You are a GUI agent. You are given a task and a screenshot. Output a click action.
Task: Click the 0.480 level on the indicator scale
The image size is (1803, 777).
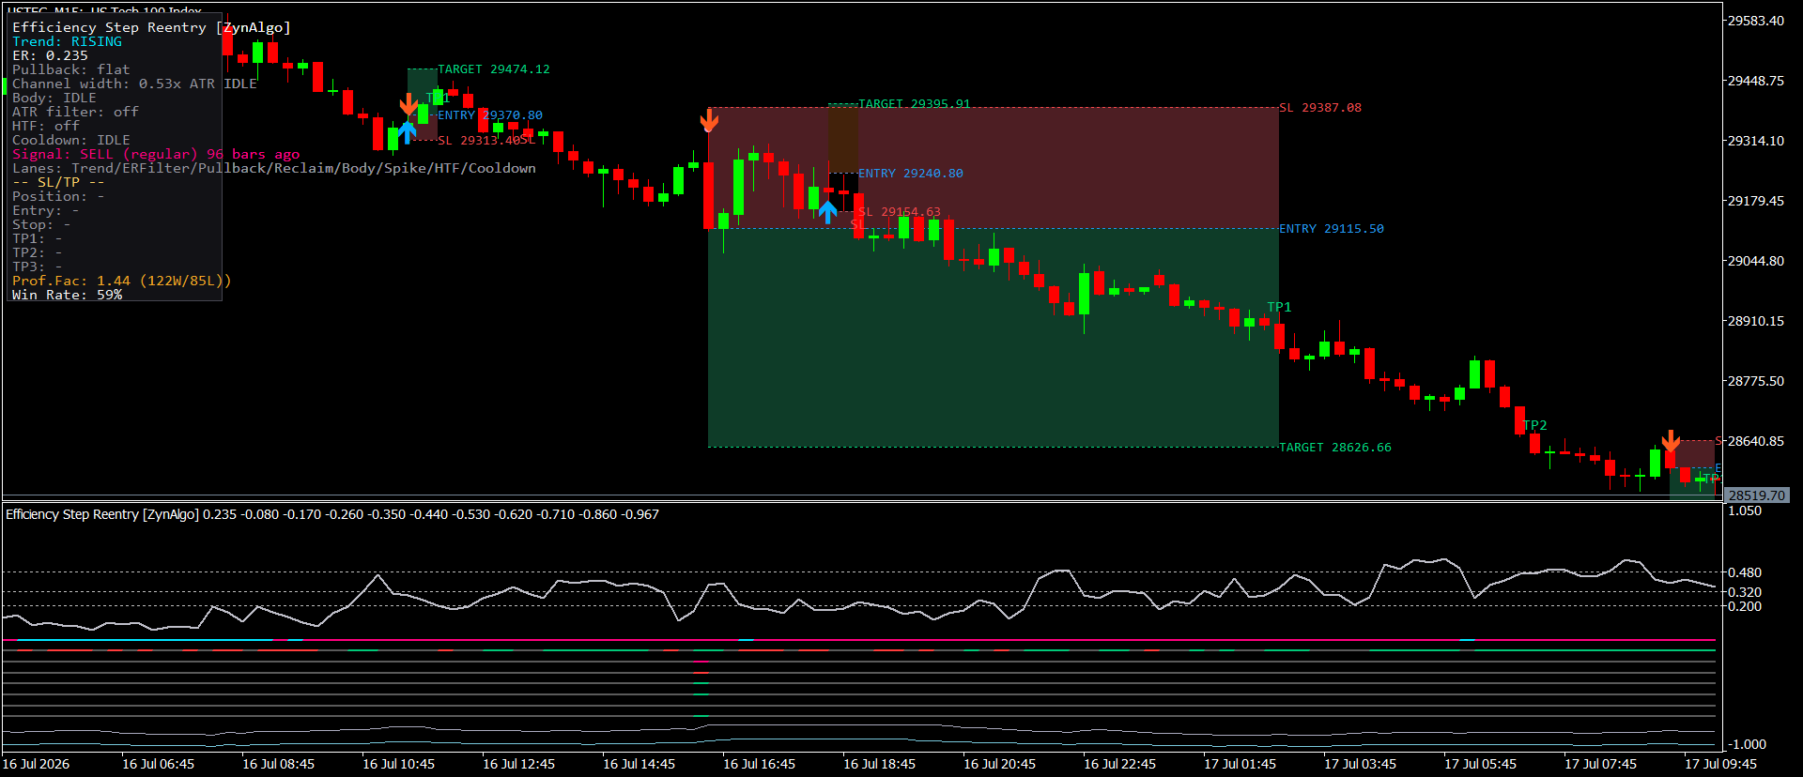coord(1745,572)
